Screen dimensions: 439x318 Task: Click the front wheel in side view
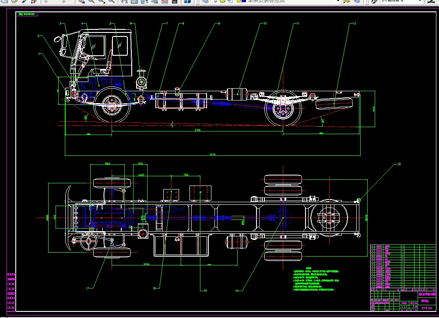112,105
